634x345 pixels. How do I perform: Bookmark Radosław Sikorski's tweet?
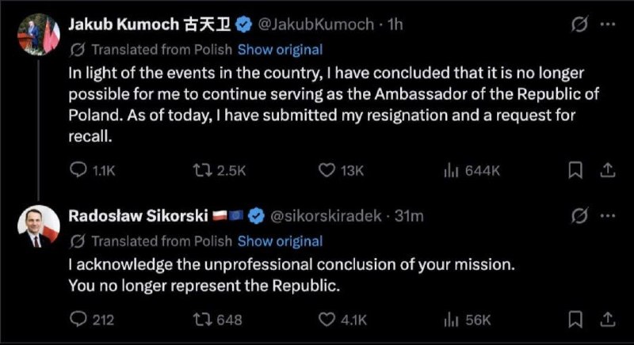point(575,320)
